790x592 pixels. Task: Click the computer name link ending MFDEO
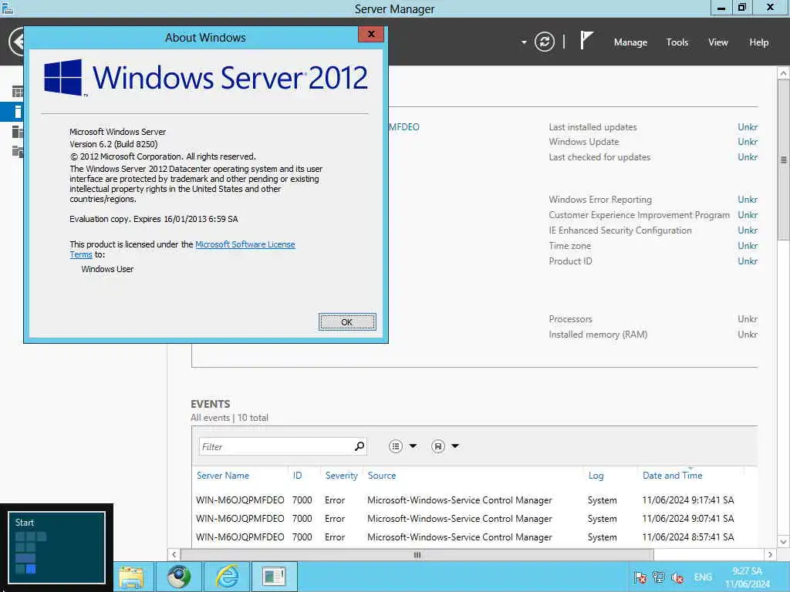click(404, 127)
